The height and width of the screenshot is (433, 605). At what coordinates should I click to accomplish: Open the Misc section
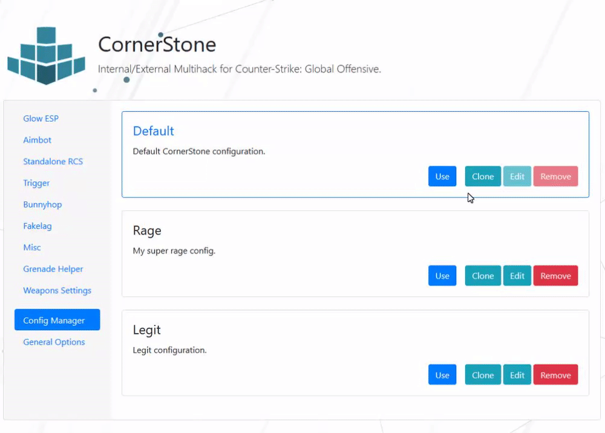(x=32, y=247)
